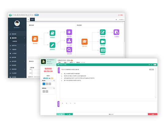Open the administrator name dropdown under avatar
This screenshot has height=128, width=165.
(x=17, y=28)
